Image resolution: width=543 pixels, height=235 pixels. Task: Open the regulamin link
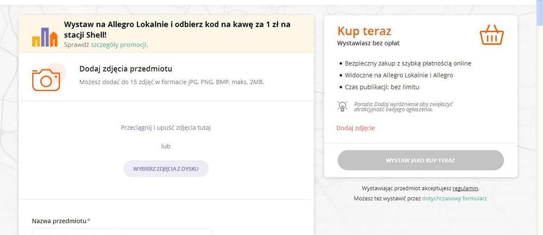465,188
